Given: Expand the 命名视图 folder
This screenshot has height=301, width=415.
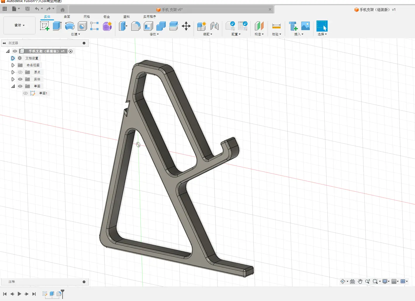Looking at the screenshot, I should pos(13,65).
